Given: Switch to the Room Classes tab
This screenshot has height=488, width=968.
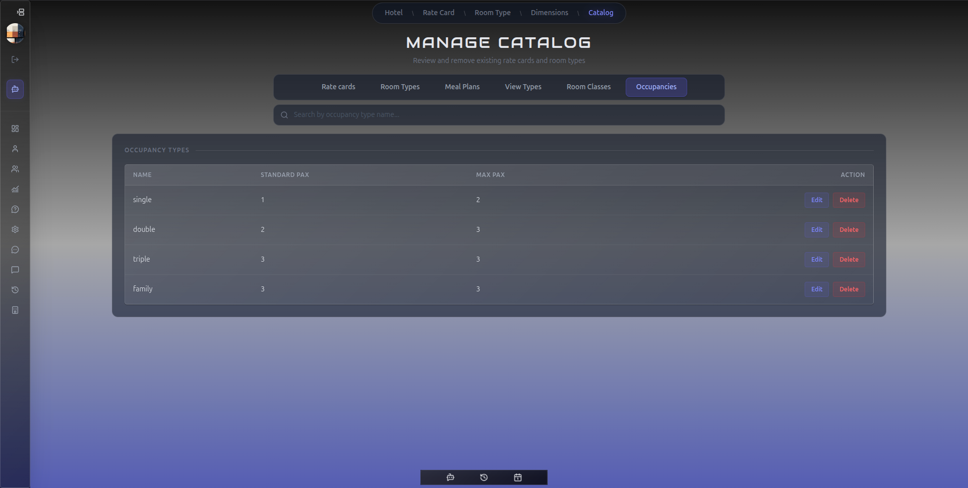Looking at the screenshot, I should (x=588, y=87).
